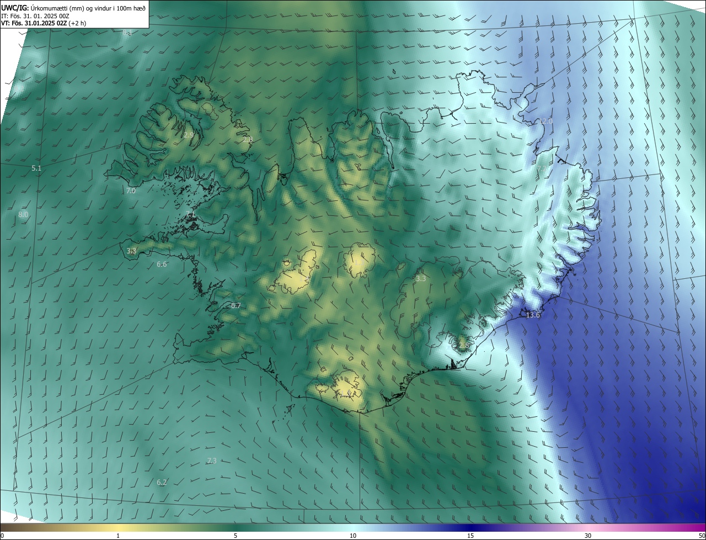Viewport: 706px width, 540px height.
Task: Click the 5.1 value label on map
Action: [x=36, y=168]
